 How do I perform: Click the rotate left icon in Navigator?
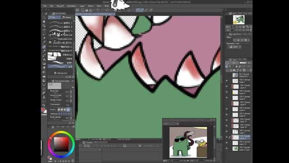coord(237,30)
